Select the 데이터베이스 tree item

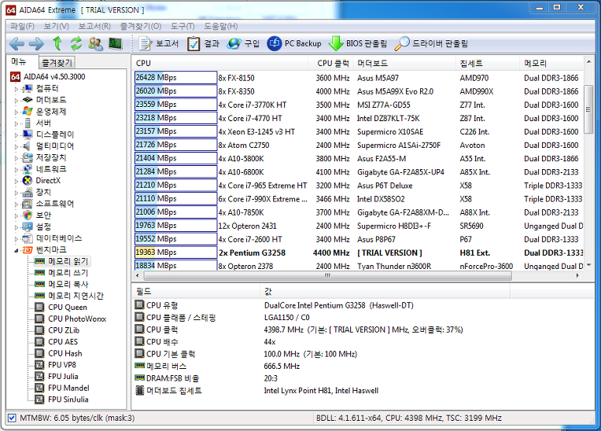[59, 238]
